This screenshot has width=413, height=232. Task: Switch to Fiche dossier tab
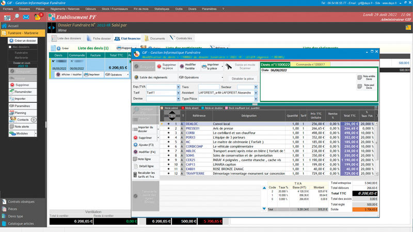click(99, 38)
